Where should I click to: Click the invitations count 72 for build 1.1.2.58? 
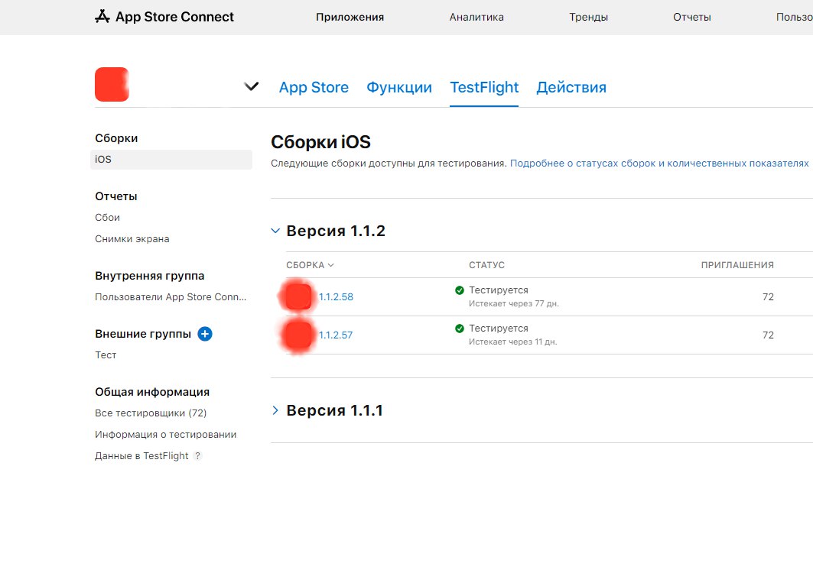coord(768,297)
